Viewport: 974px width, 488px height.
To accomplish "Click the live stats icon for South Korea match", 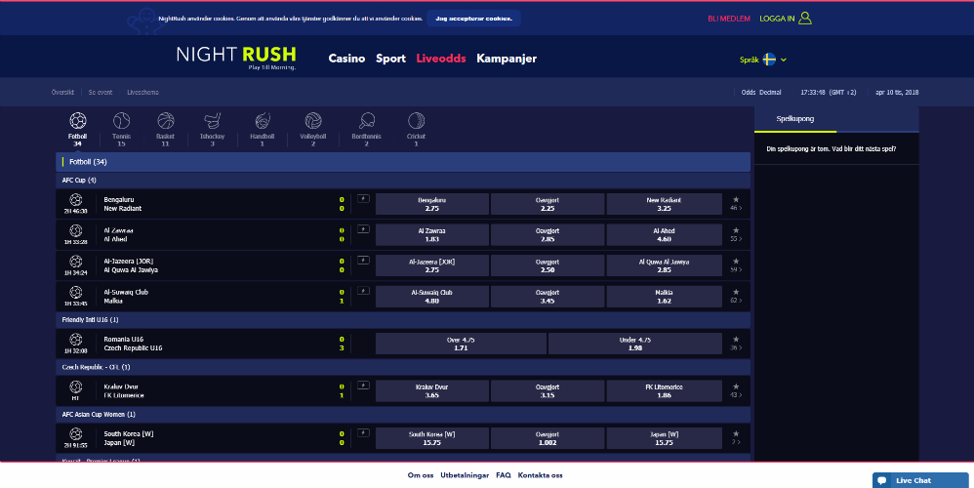I will pos(363,432).
